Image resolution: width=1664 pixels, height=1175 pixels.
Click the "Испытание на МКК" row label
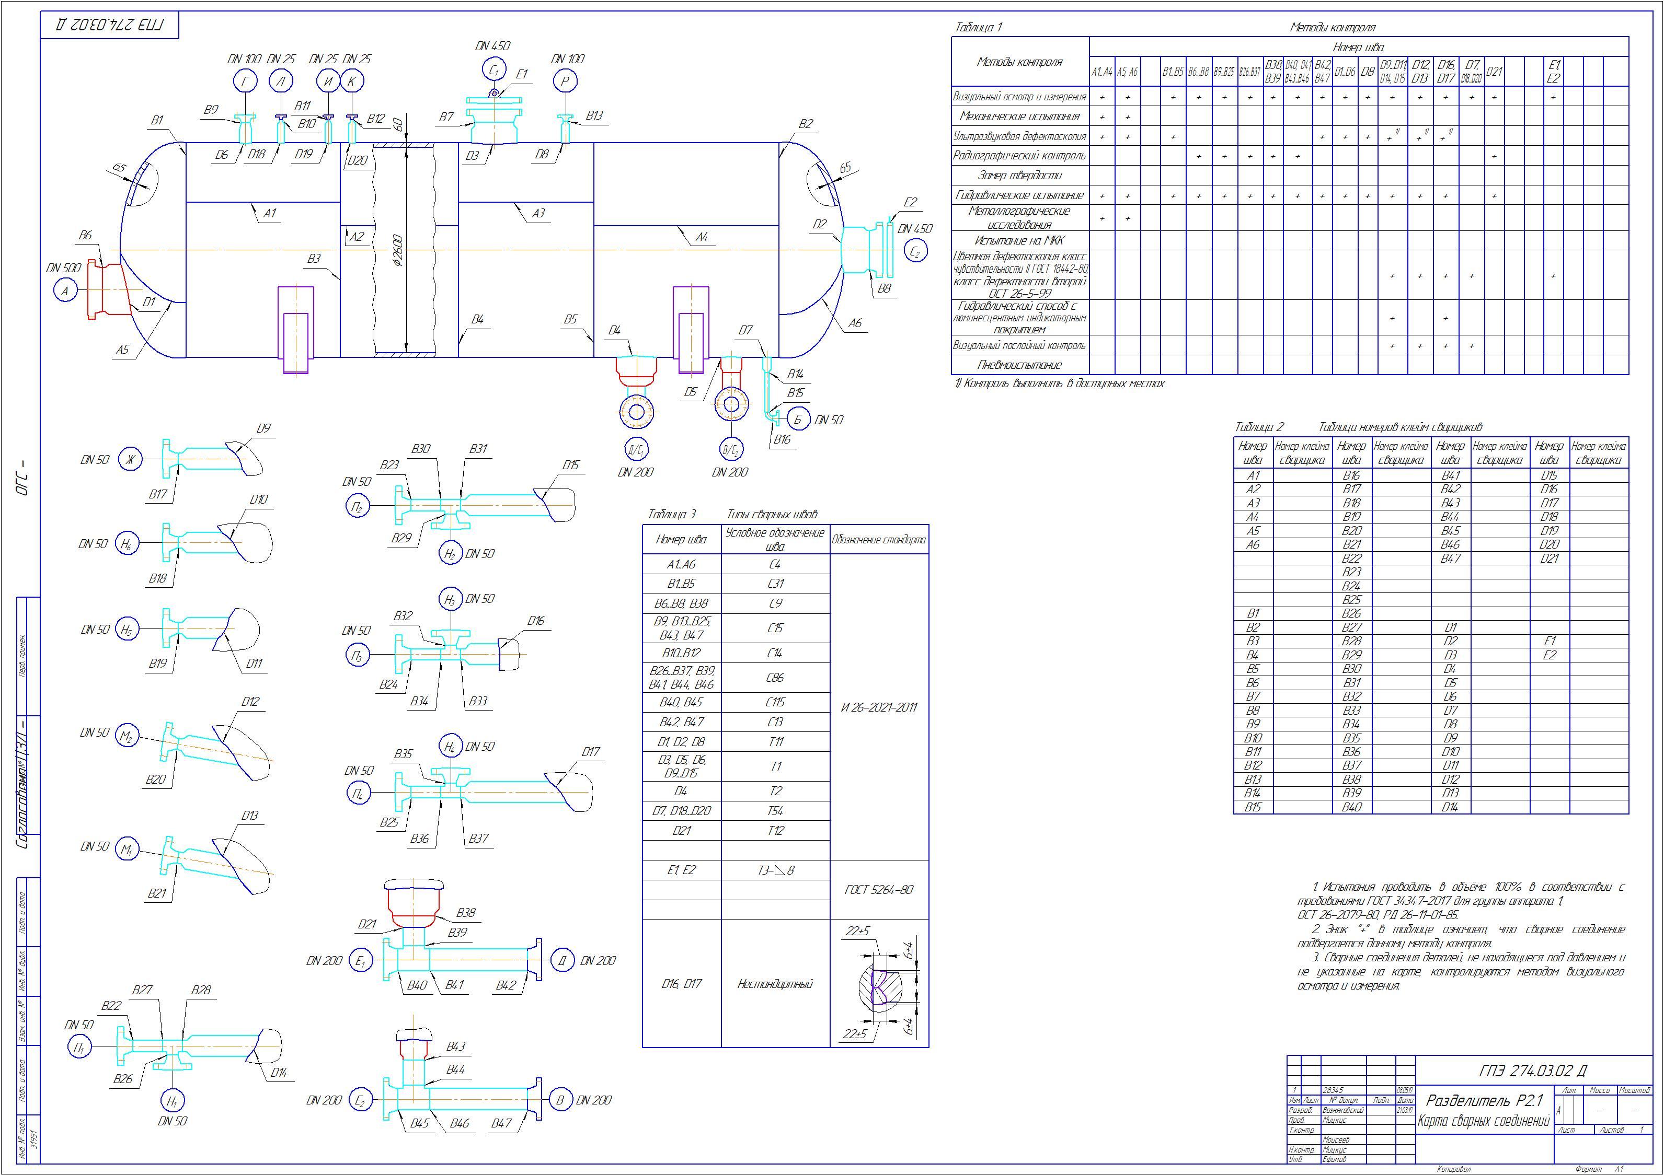pos(1019,240)
